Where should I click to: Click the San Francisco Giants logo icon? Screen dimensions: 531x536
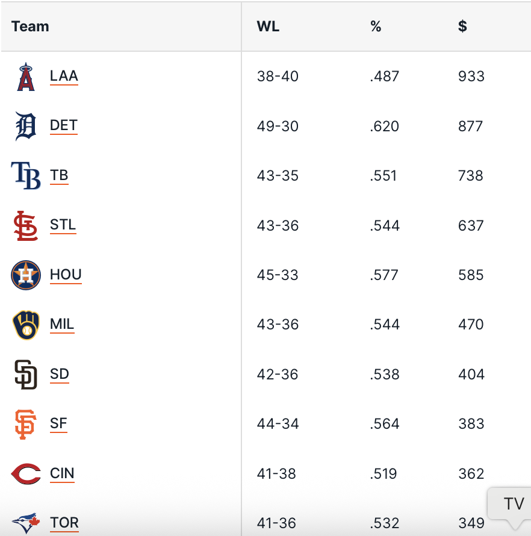pyautogui.click(x=26, y=425)
